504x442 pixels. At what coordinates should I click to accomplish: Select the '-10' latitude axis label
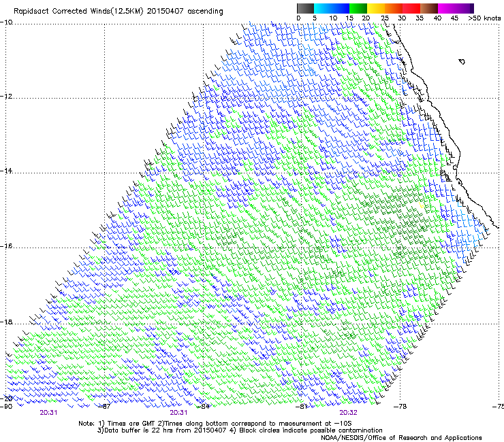[6, 22]
